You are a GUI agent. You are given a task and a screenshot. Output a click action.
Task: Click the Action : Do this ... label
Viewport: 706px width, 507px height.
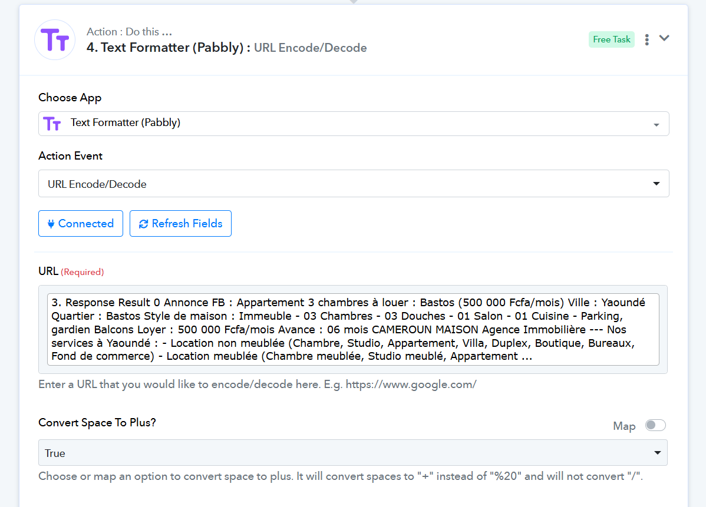tap(129, 32)
